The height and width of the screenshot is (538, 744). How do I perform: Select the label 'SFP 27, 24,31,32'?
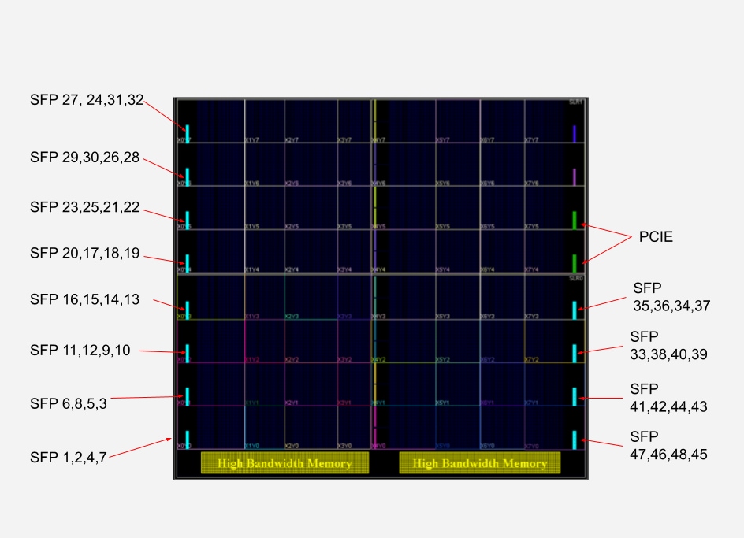pyautogui.click(x=87, y=99)
